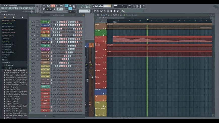Click the Templated channel button

tap(45, 25)
